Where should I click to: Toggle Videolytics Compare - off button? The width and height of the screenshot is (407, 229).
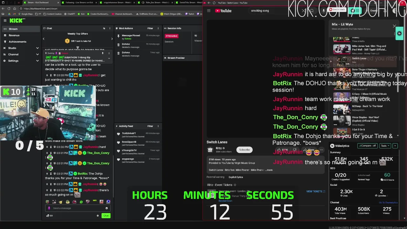pyautogui.click(x=368, y=146)
